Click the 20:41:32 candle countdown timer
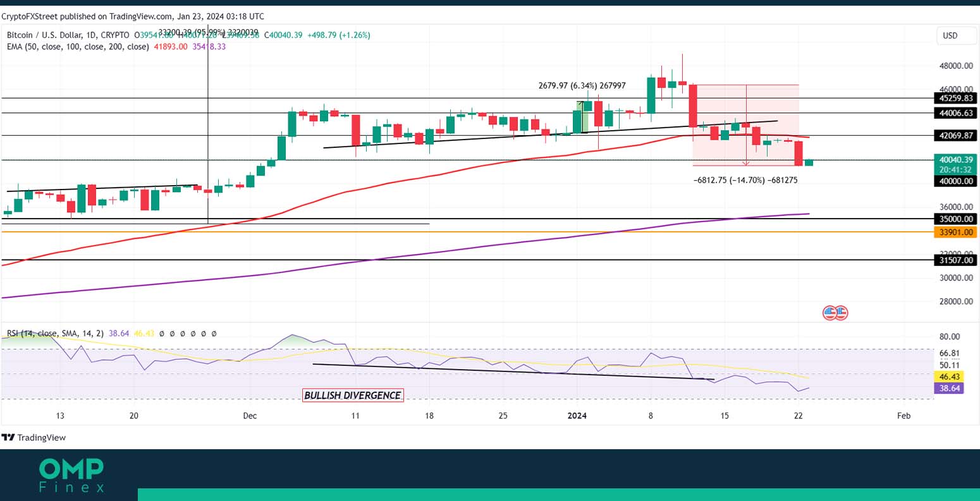Viewport: 980px width, 501px height. (955, 169)
